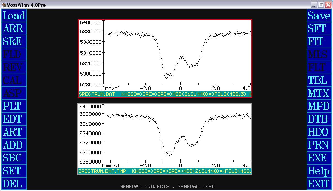Click EXIT to quit MossWinn
Image resolution: width=333 pixels, height=191 pixels.
319,184
